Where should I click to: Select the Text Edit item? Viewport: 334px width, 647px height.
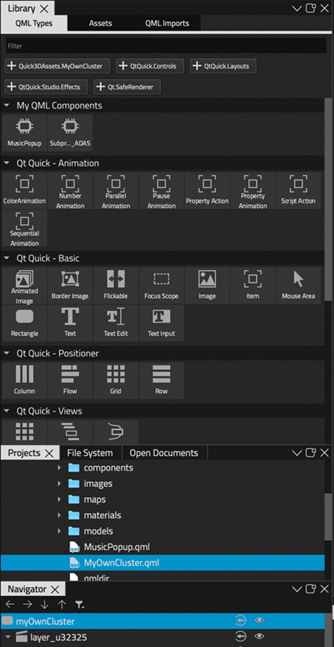[116, 323]
